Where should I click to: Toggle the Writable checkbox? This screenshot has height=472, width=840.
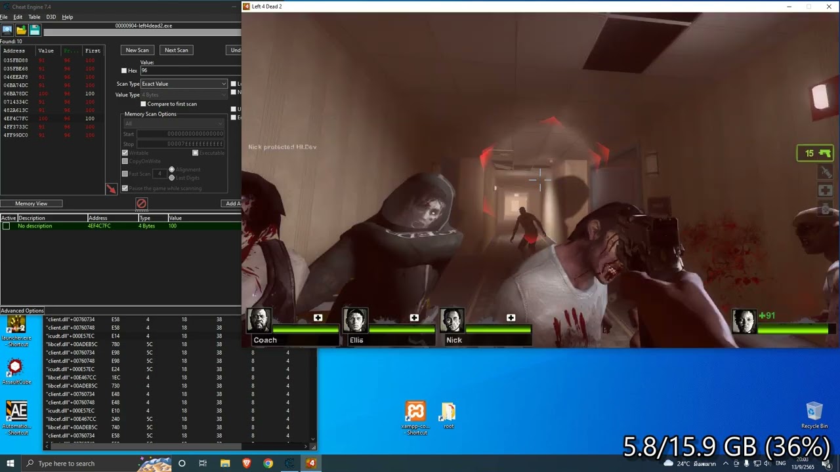coord(125,153)
